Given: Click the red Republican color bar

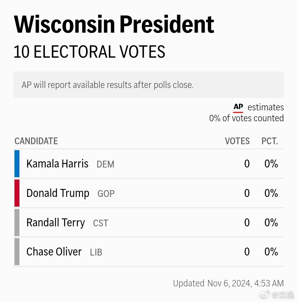Looking at the screenshot, I should pos(17,193).
